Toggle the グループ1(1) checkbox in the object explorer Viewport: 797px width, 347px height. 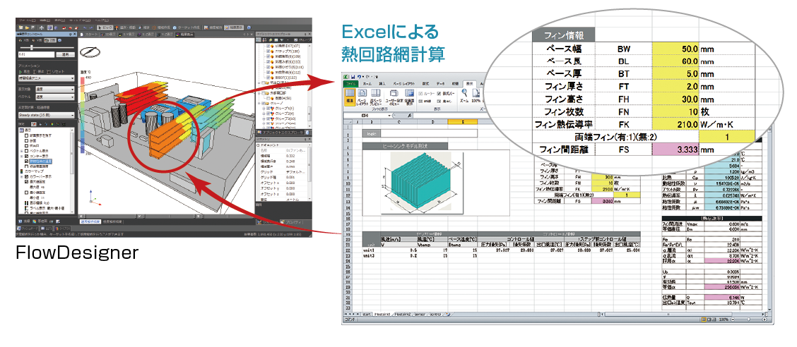pyautogui.click(x=268, y=108)
